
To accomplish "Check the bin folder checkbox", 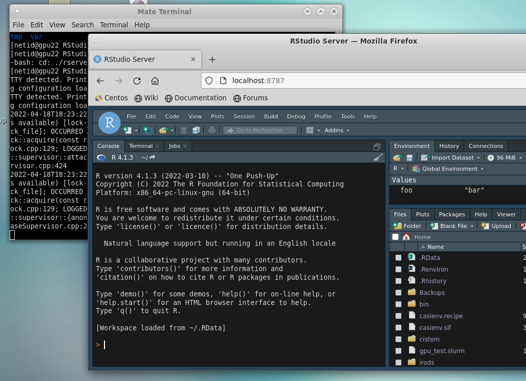I will (398, 304).
